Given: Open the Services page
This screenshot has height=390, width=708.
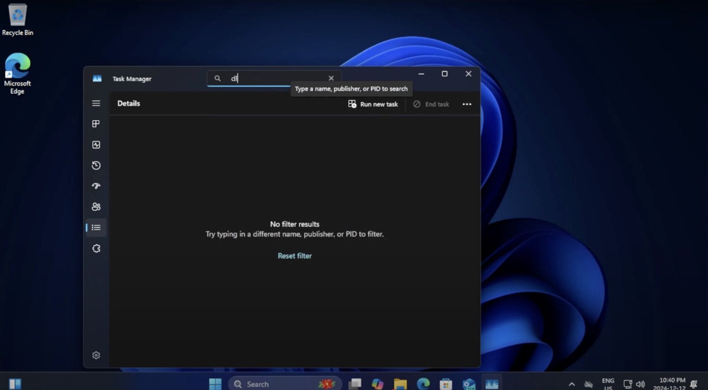Looking at the screenshot, I should [96, 248].
